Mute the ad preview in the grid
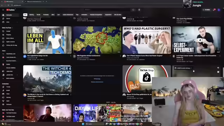Screen dimensions: 224x126 (x=218, y=68)
